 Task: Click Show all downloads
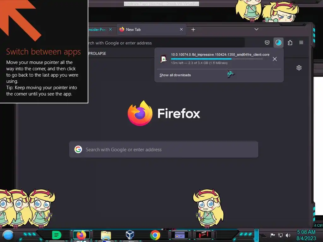click(x=175, y=75)
